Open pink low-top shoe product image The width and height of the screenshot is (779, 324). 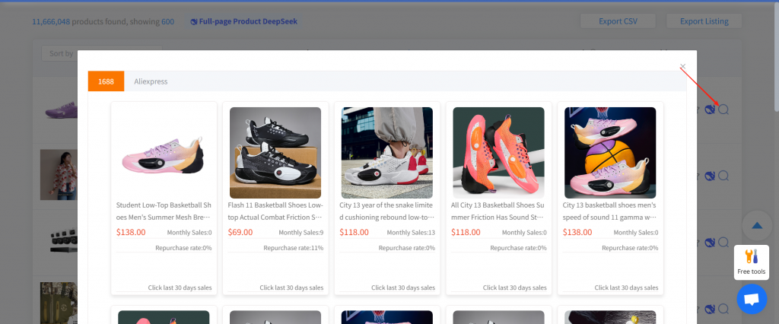[x=164, y=153]
